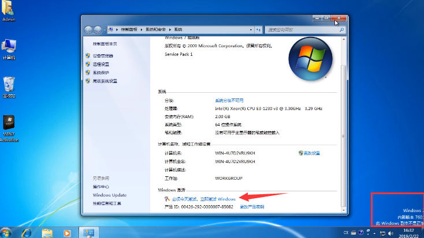Click the scrollbar down arrow
This screenshot has height=238, width=424.
coord(344,210)
